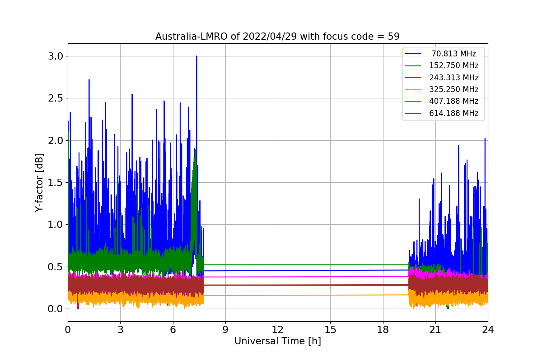Image resolution: width=542 pixels, height=361 pixels.
Task: Click the magenta legend line swatch
Action: (x=413, y=101)
